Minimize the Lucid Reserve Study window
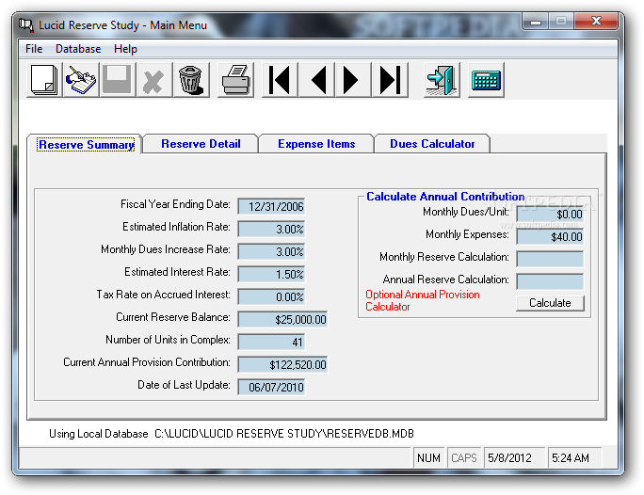 pyautogui.click(x=536, y=22)
